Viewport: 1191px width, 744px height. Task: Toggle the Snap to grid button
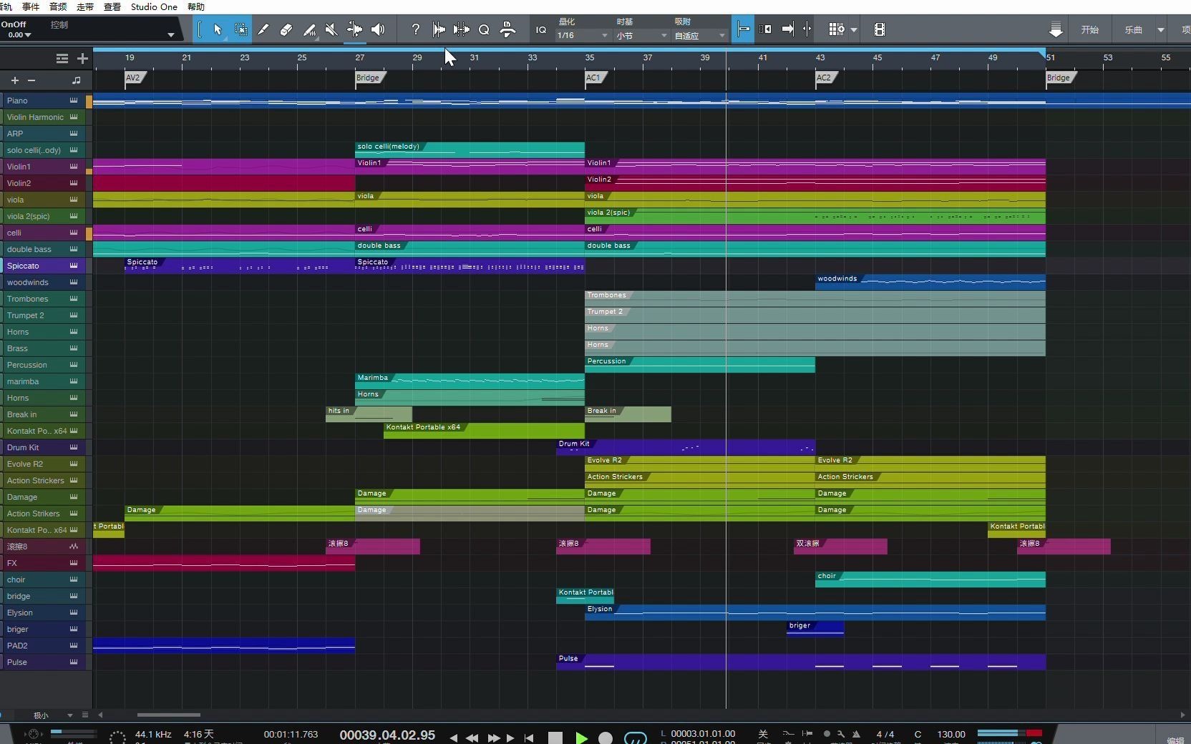743,29
